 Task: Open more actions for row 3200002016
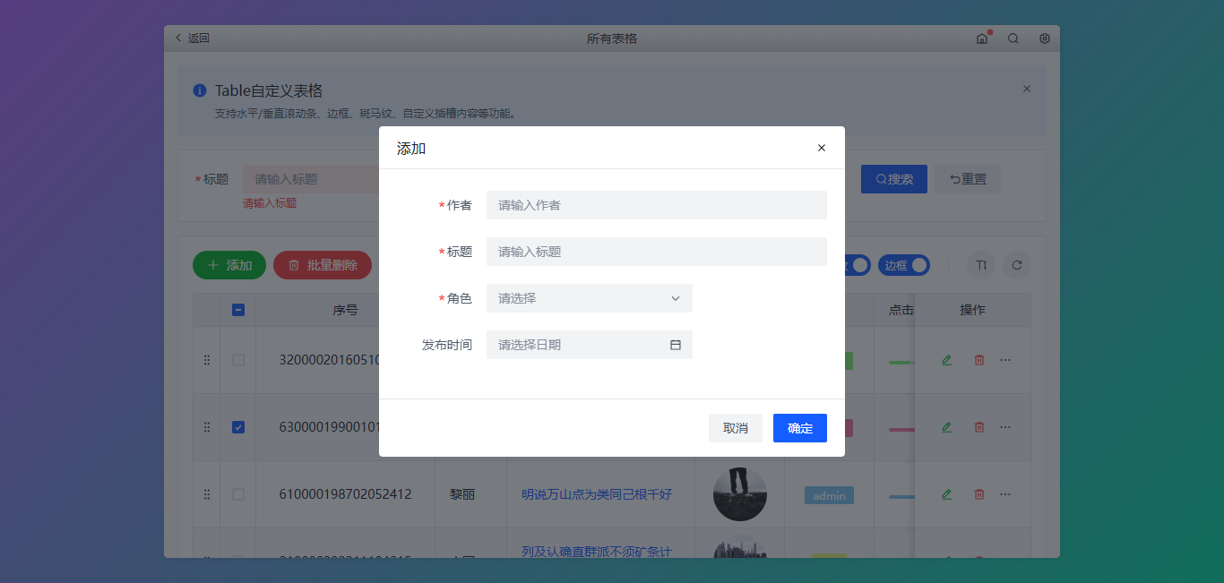point(1005,360)
